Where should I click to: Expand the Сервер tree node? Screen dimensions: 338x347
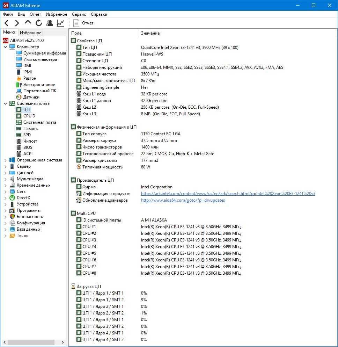[5, 166]
